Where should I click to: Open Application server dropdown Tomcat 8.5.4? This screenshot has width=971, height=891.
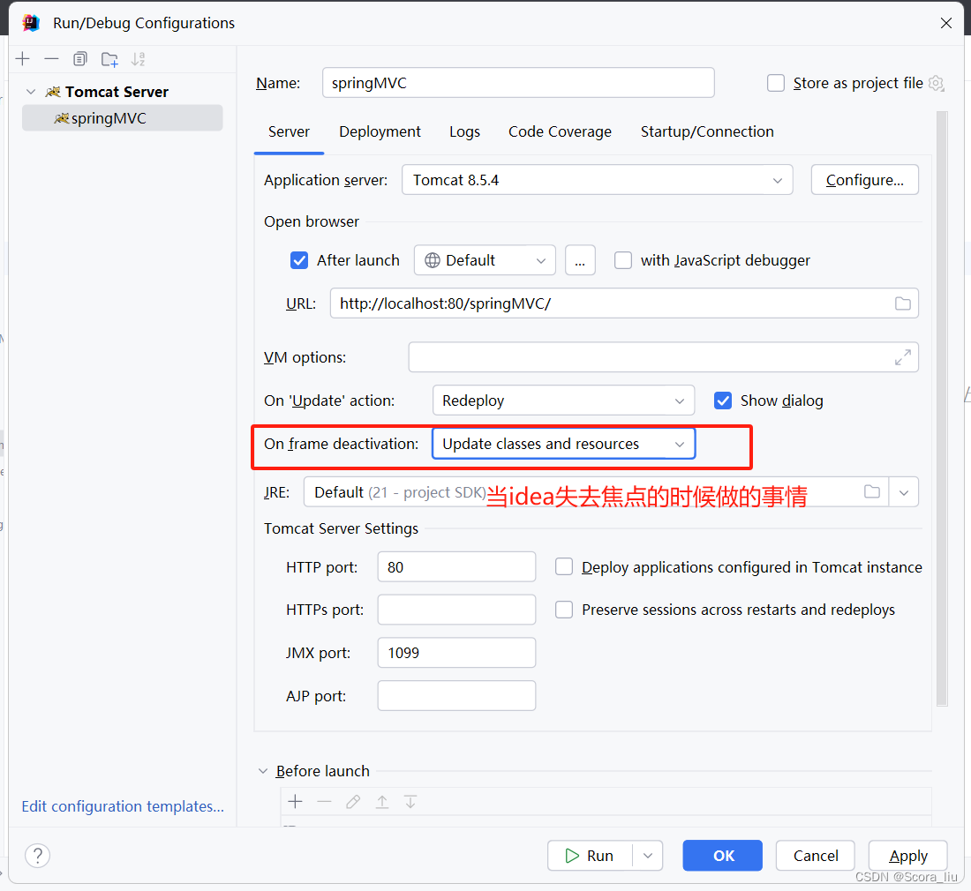[x=597, y=180]
